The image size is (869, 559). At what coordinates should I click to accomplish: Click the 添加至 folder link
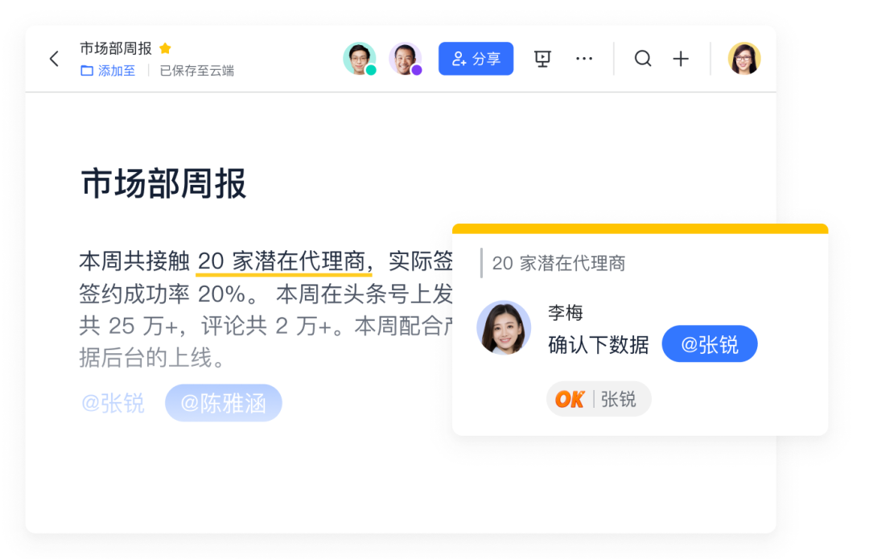(108, 71)
